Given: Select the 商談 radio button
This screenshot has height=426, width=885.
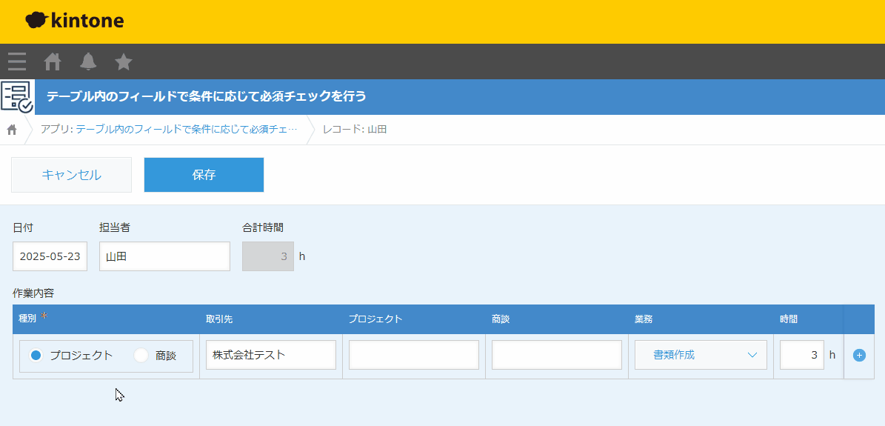Looking at the screenshot, I should (x=141, y=356).
